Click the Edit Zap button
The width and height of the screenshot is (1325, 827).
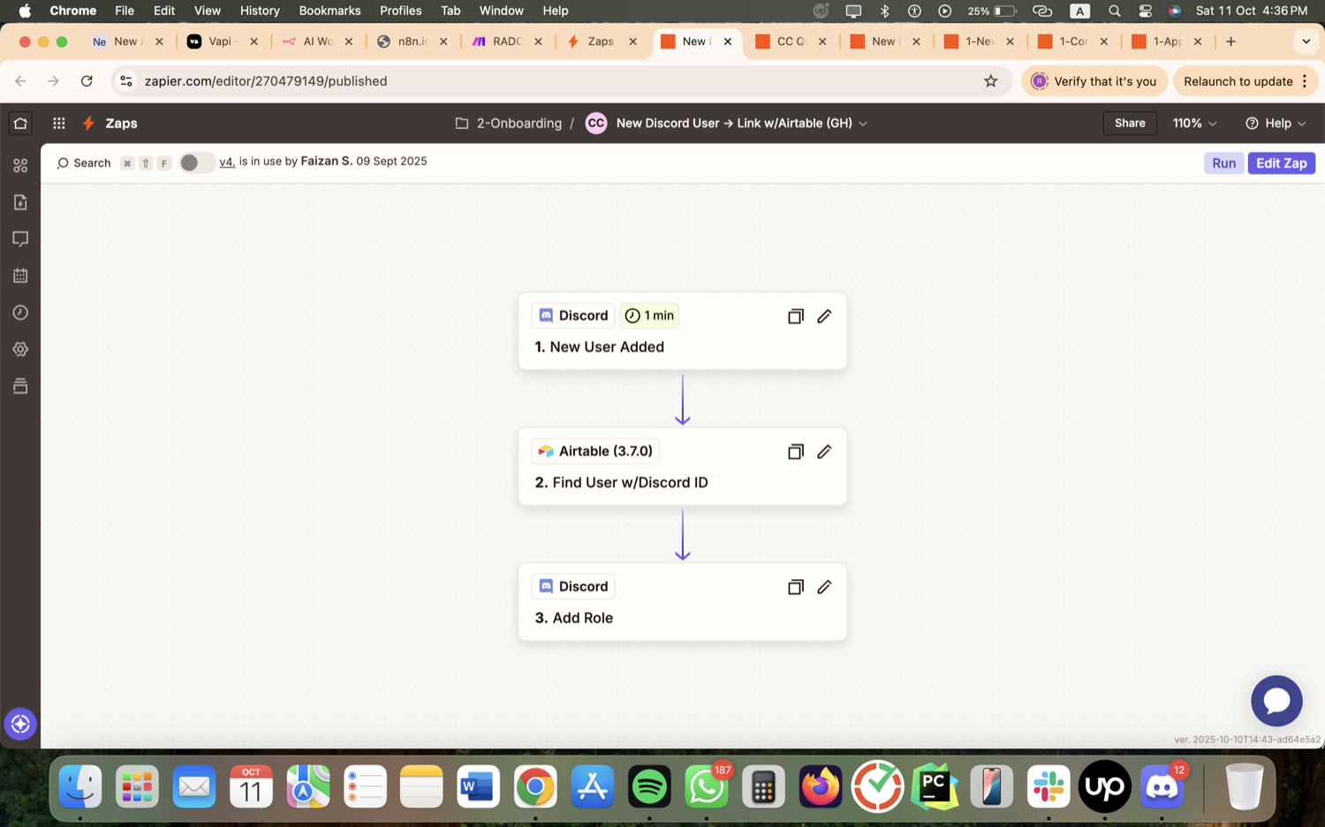1281,163
